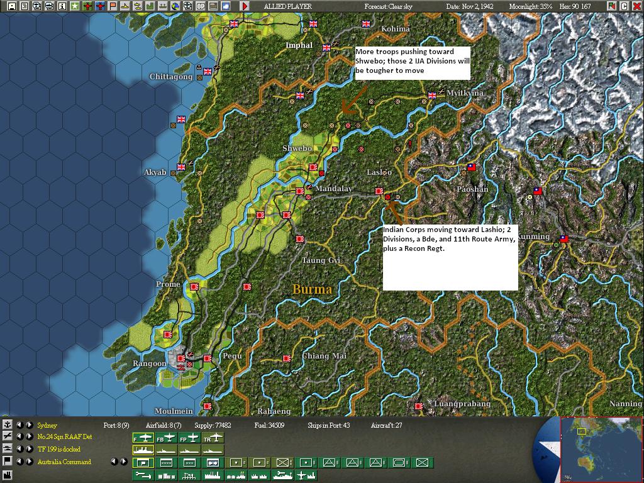Click the Japanese flag at Rangoon
Screen dimensions: 644x483
pyautogui.click(x=181, y=358)
